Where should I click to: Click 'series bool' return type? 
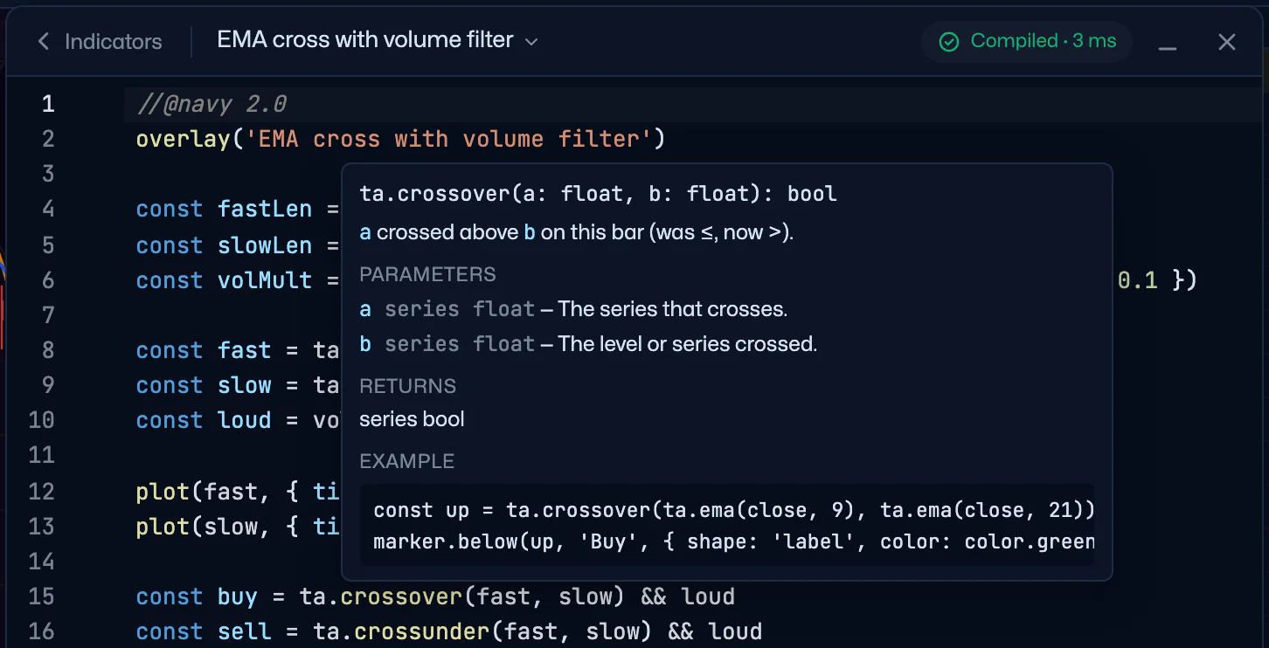tap(412, 420)
